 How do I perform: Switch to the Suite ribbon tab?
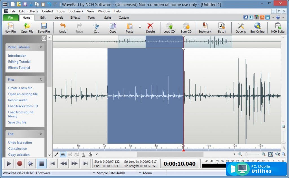pyautogui.click(x=108, y=17)
